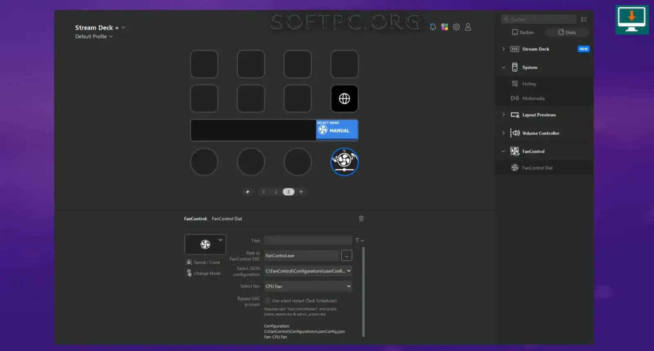Click the Speed / Curve dial icon
Viewport: 654px width, 351px height.
(x=189, y=262)
